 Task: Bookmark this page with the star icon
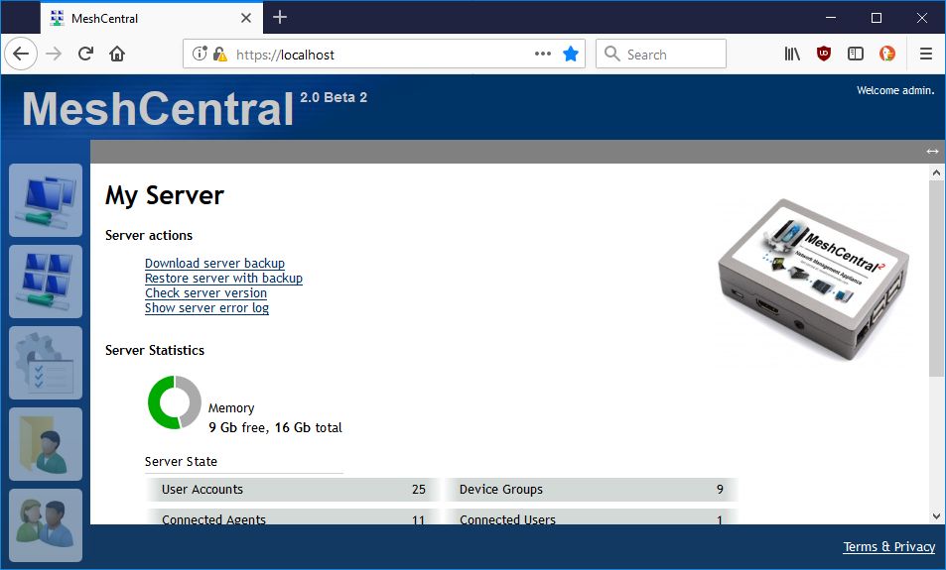coord(571,55)
